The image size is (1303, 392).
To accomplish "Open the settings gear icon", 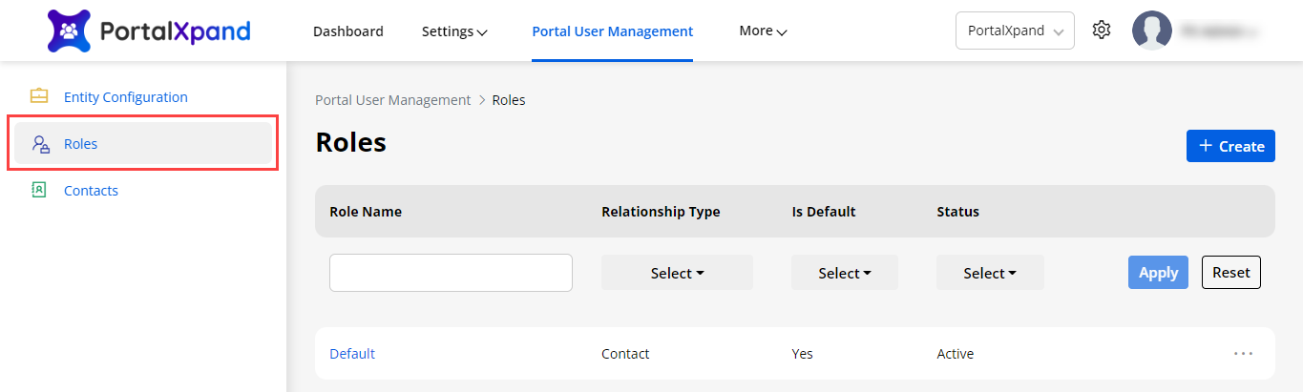I will pos(1102,31).
